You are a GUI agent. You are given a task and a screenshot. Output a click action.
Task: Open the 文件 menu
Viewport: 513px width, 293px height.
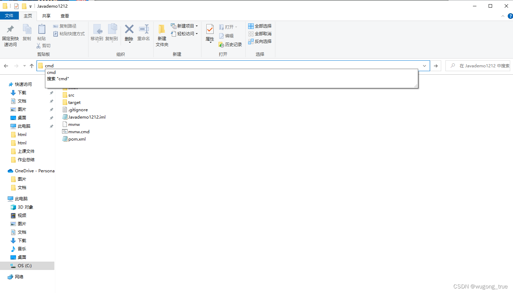tap(9, 16)
